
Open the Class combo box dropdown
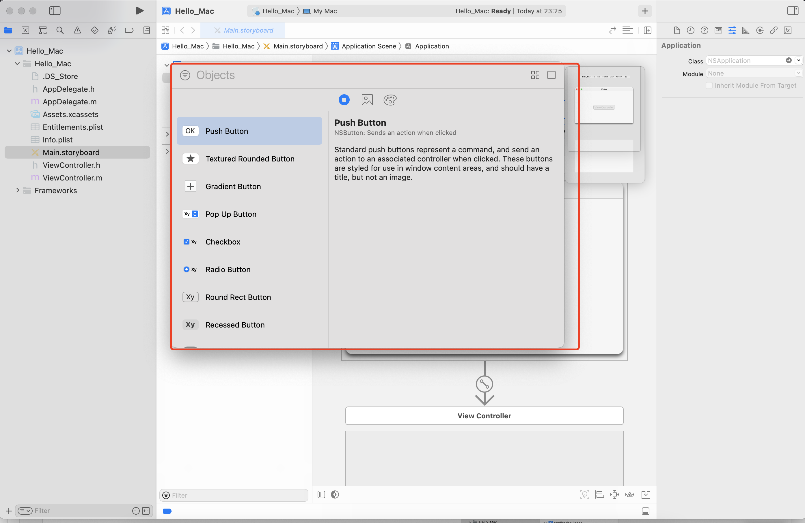click(x=798, y=61)
